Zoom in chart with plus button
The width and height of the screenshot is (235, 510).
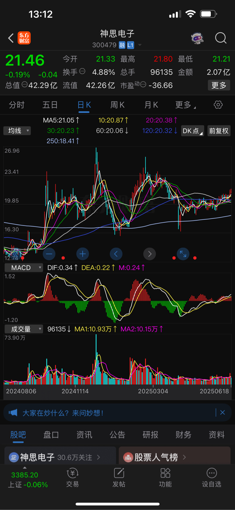coord(83,254)
